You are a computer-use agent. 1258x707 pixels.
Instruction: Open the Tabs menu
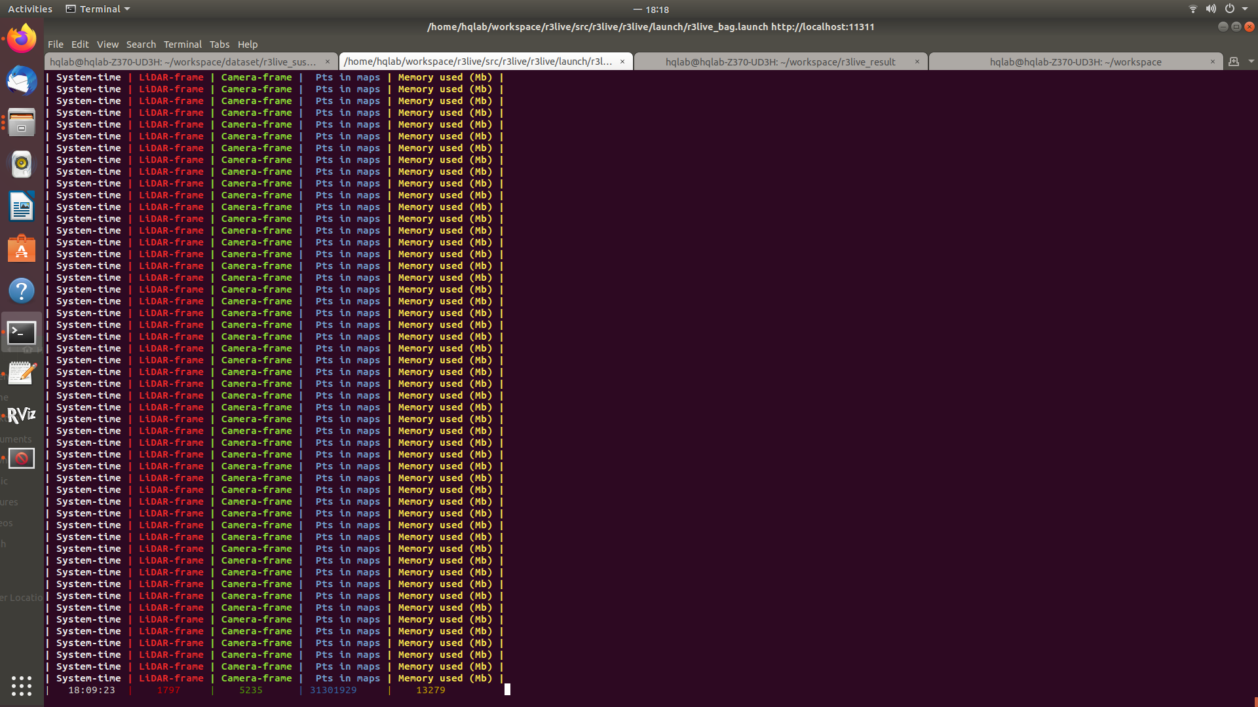(x=219, y=45)
